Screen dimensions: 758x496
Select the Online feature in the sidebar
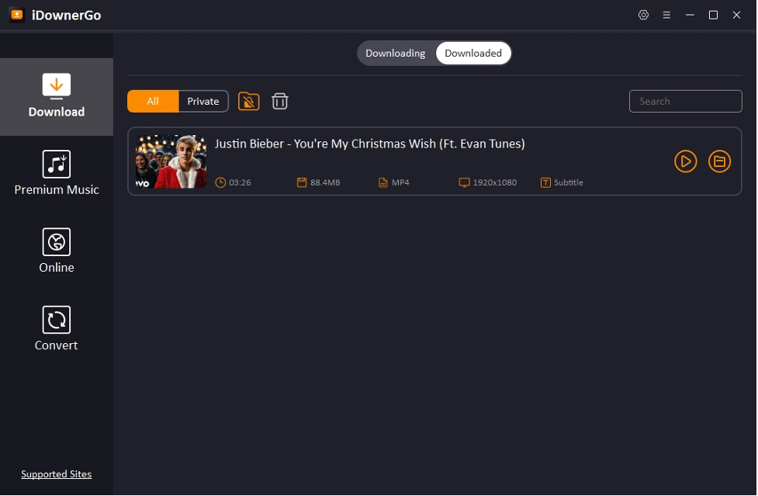point(56,249)
